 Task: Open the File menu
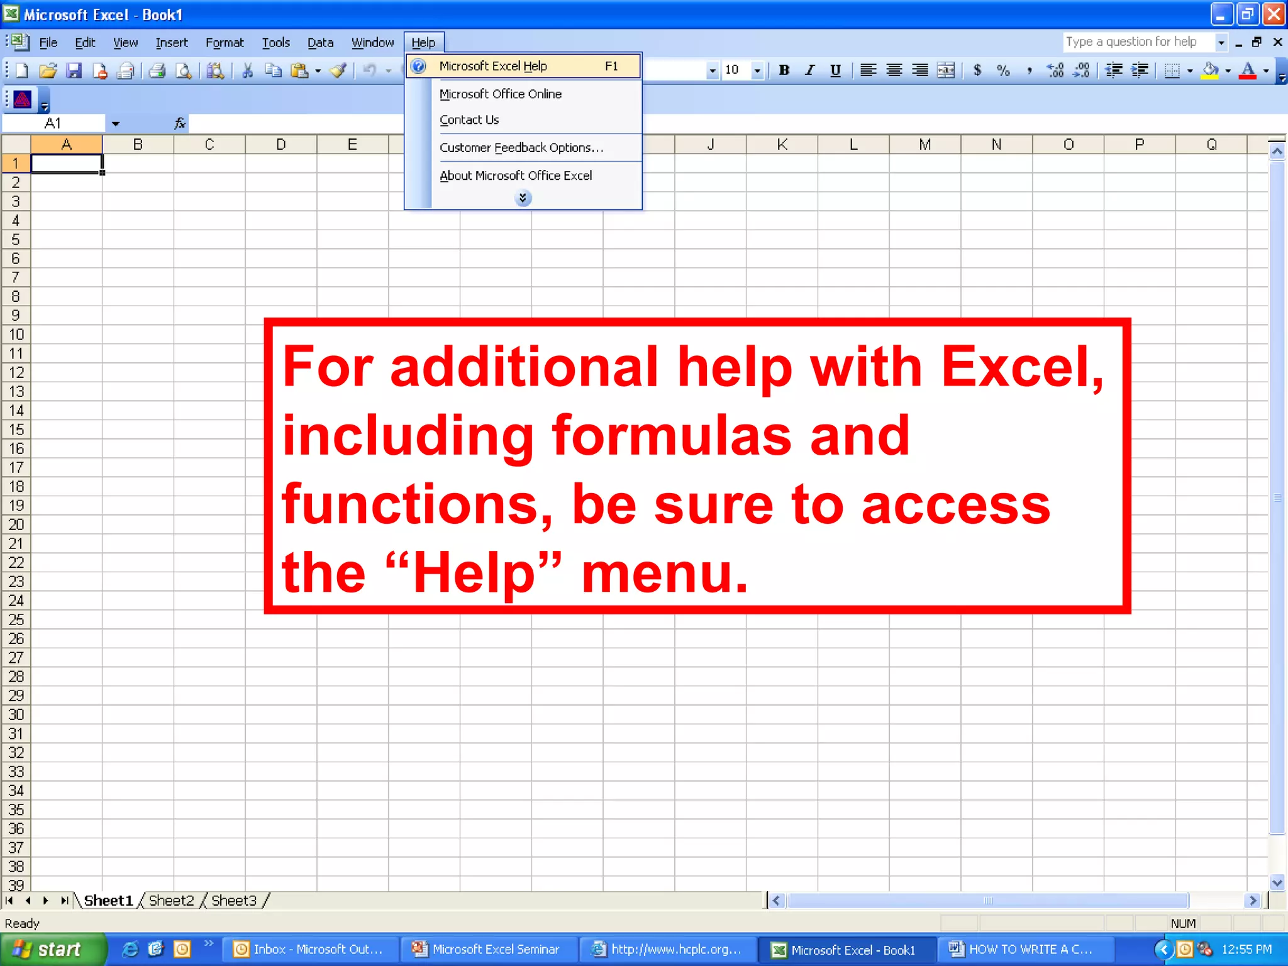48,42
